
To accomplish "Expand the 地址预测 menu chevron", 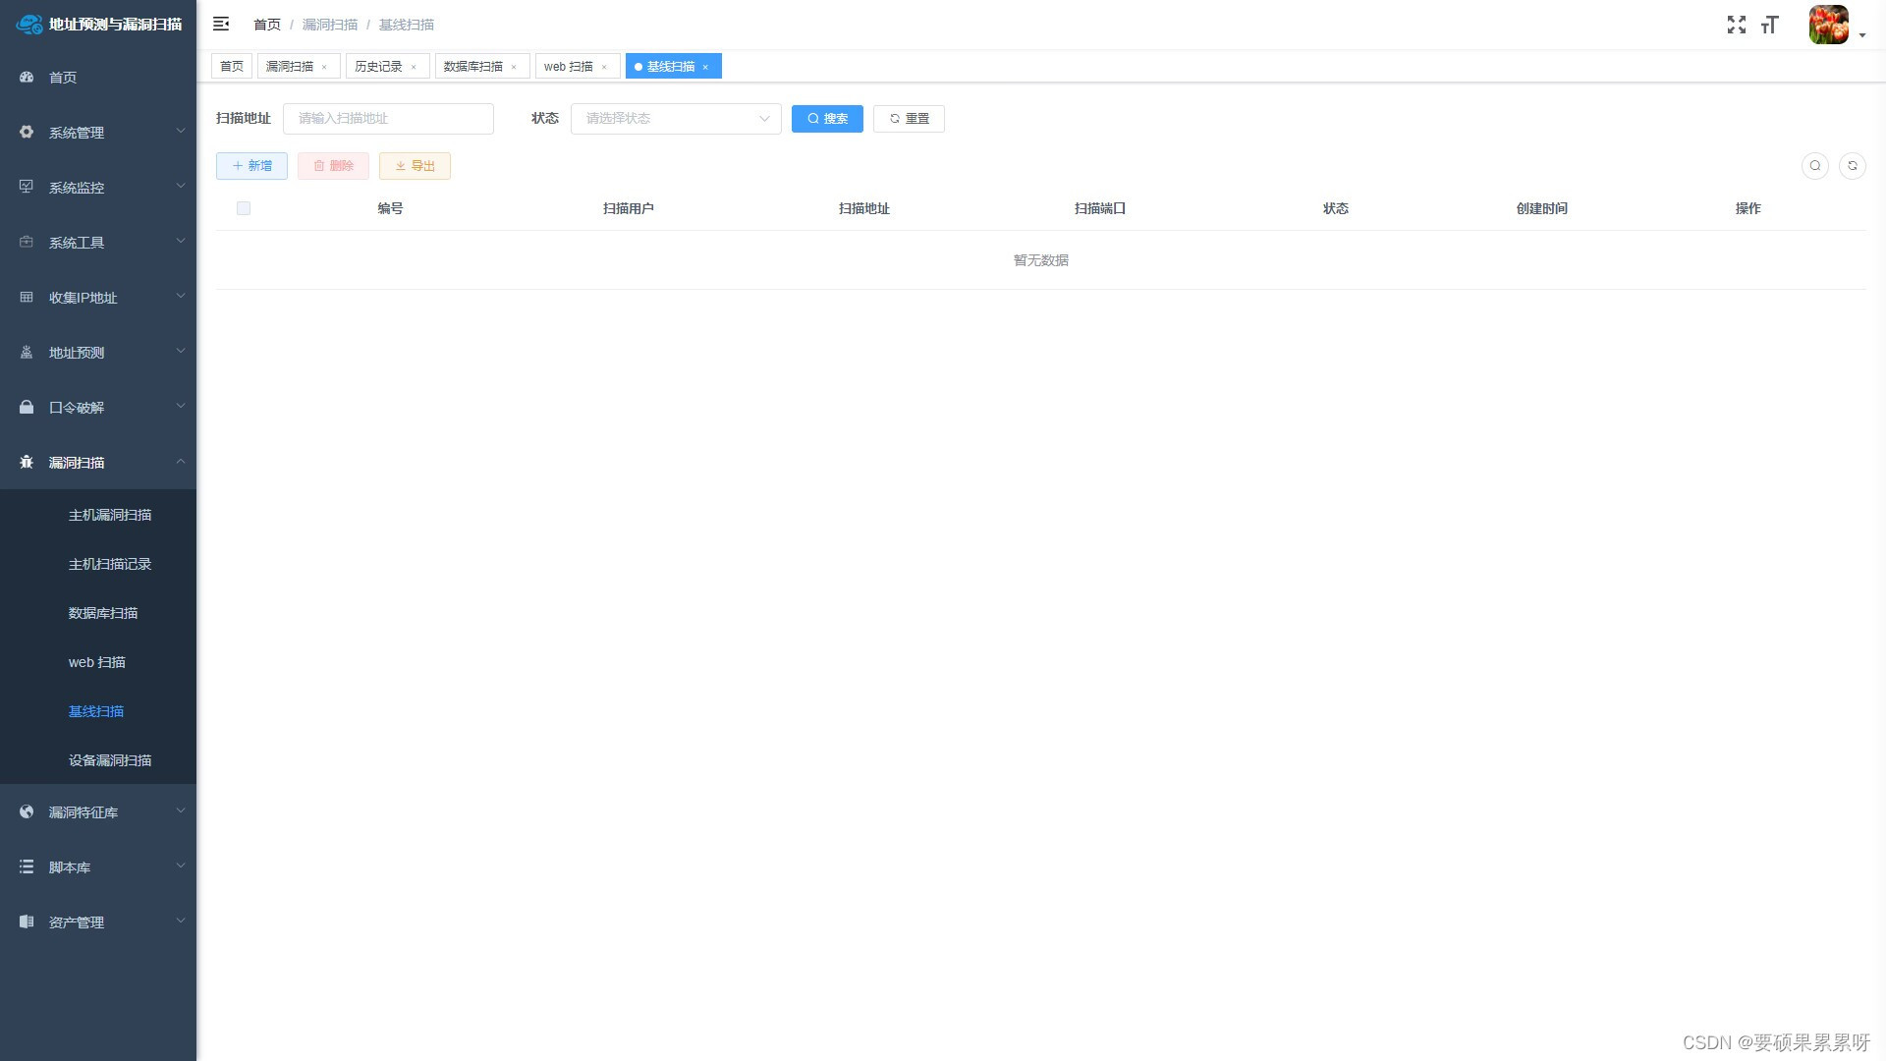I will point(181,351).
